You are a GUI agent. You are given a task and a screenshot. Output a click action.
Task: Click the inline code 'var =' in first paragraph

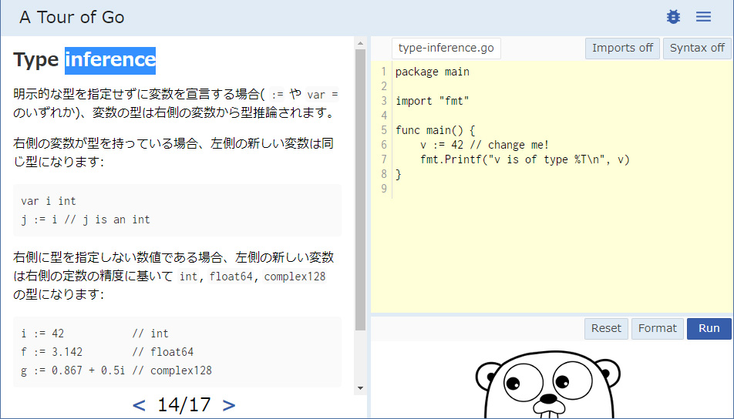coord(322,95)
